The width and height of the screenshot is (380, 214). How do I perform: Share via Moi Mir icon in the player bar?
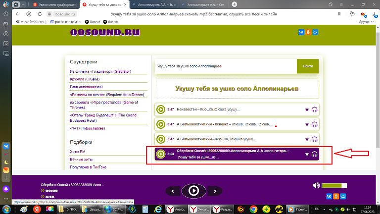click(343, 196)
